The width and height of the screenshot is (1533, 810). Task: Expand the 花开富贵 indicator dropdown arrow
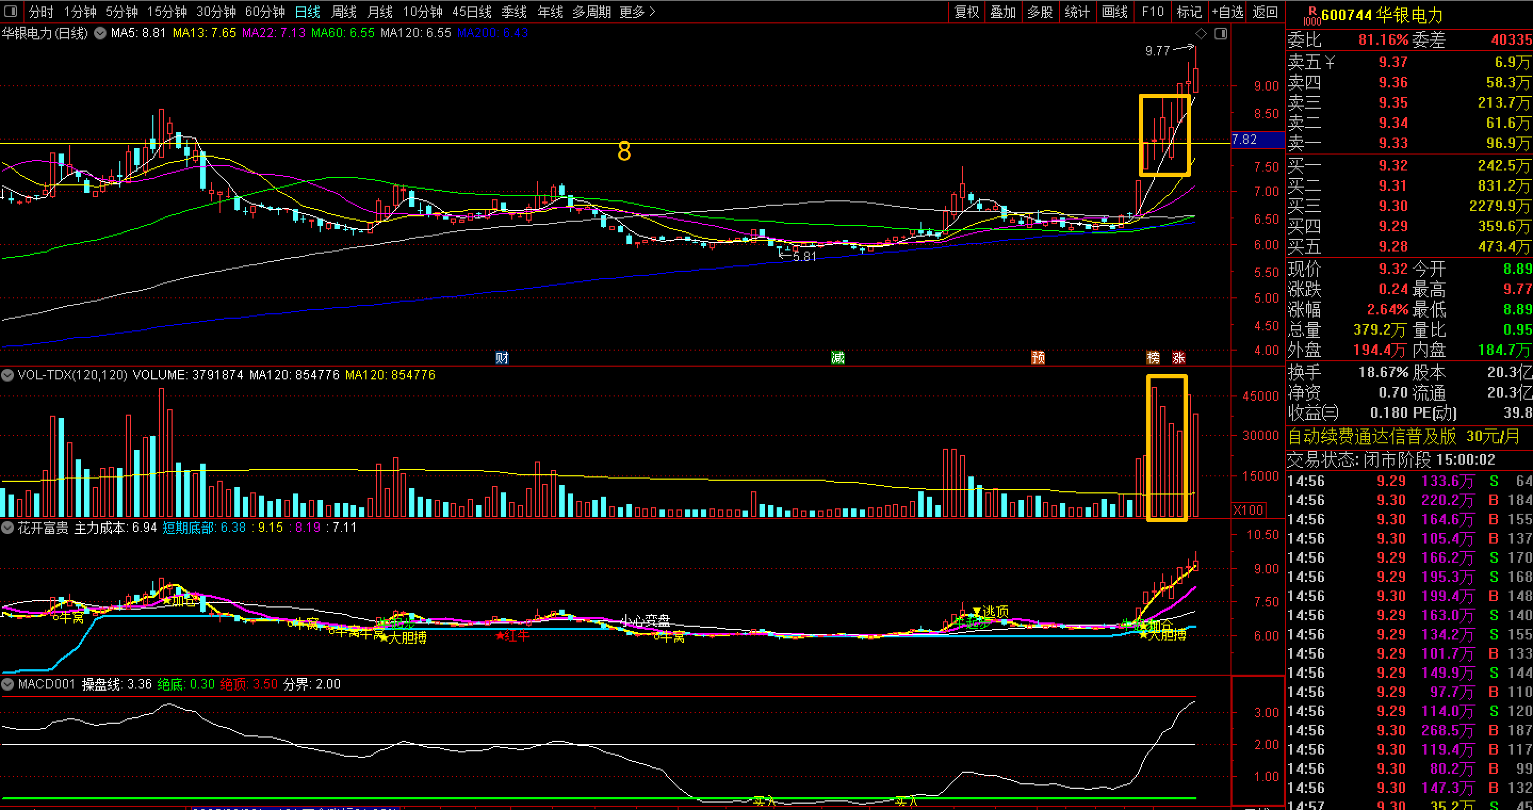[8, 528]
